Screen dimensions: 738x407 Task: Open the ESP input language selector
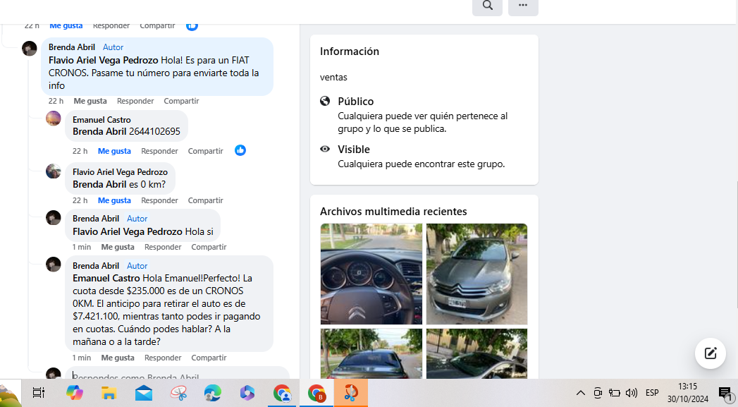[x=652, y=393]
